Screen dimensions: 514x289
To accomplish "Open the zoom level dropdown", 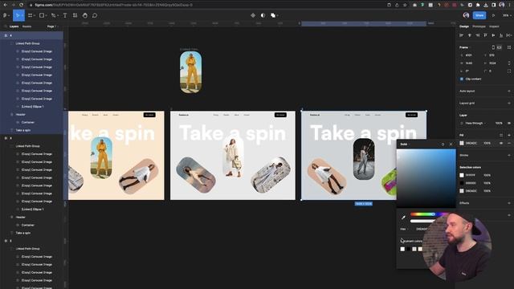I will point(507,15).
